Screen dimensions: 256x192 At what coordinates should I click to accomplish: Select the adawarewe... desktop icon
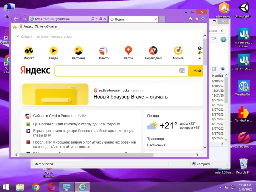coord(224,10)
